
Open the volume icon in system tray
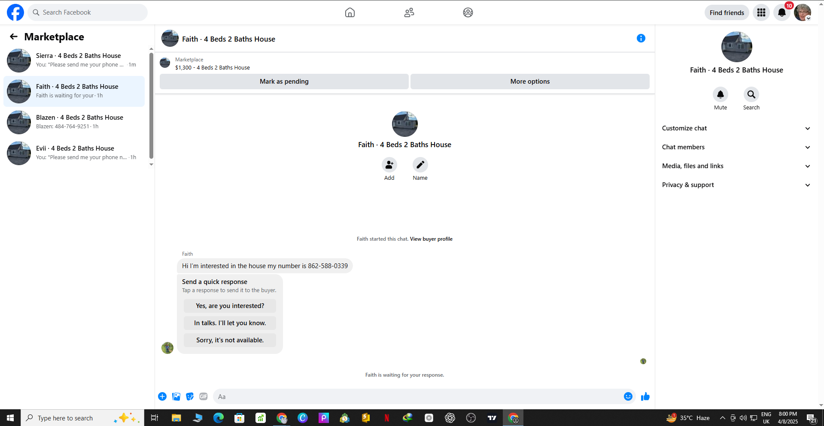743,418
